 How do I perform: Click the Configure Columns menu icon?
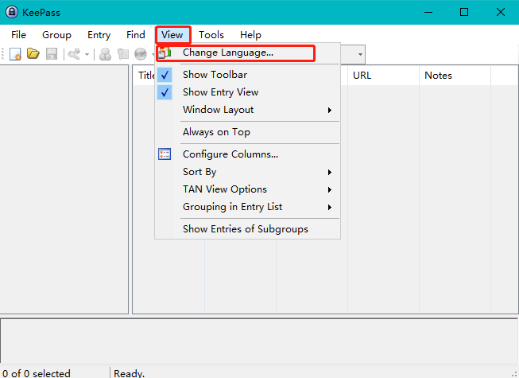165,154
